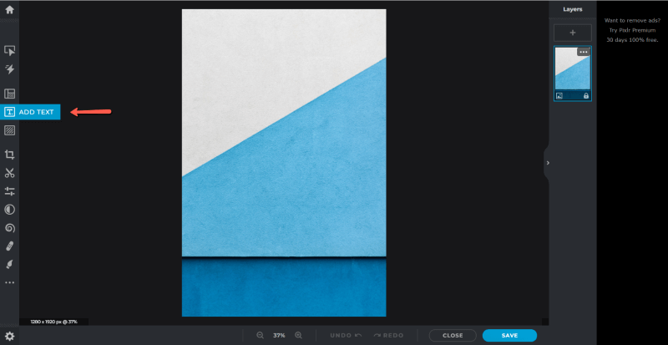Click the SAVE button

[x=509, y=336]
